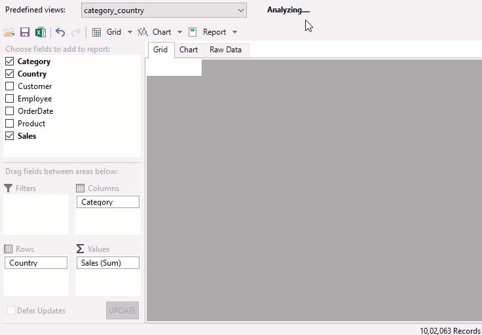Screen dimensions: 482x335
Task: Expand the Report dropdown arrow
Action: tap(235, 32)
